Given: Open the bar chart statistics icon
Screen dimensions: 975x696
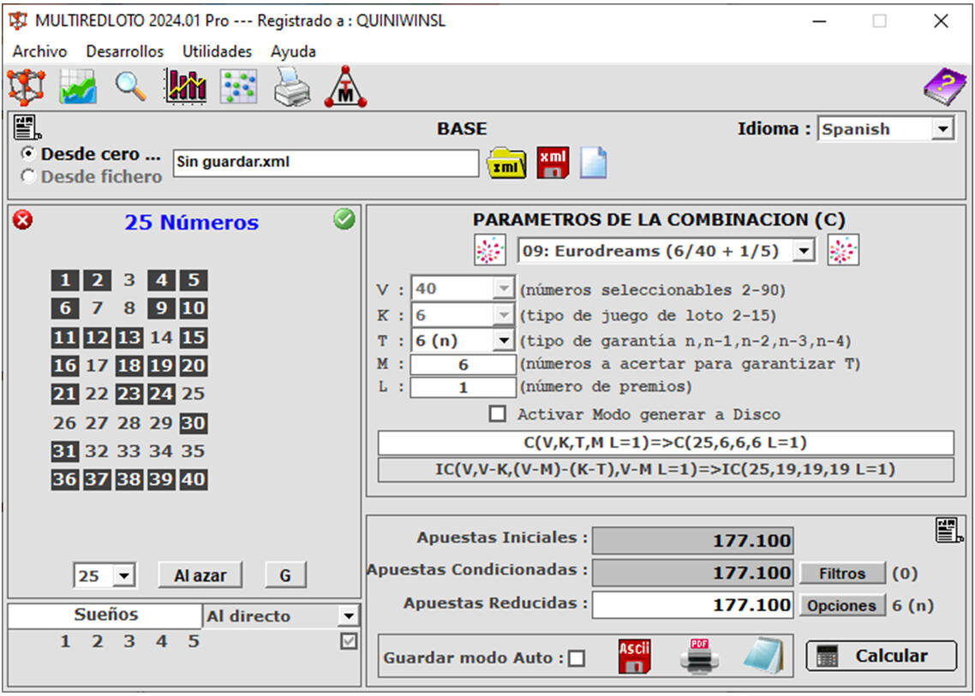Looking at the screenshot, I should click(186, 86).
